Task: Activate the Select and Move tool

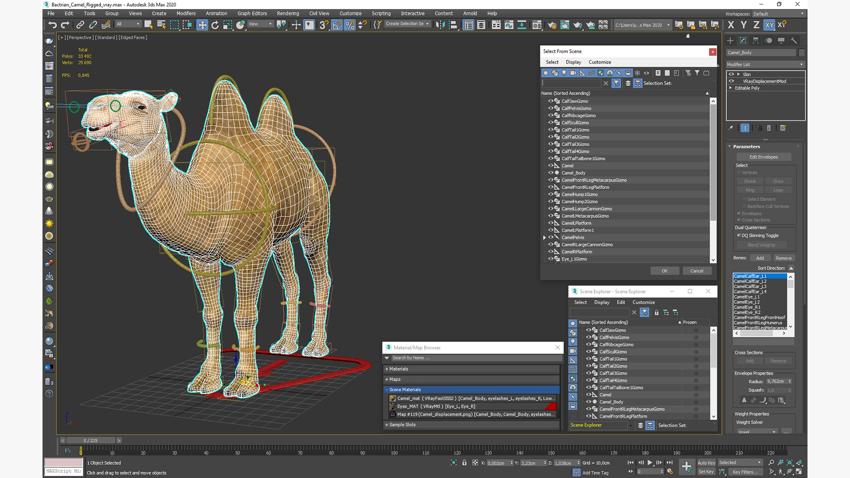Action: click(202, 25)
